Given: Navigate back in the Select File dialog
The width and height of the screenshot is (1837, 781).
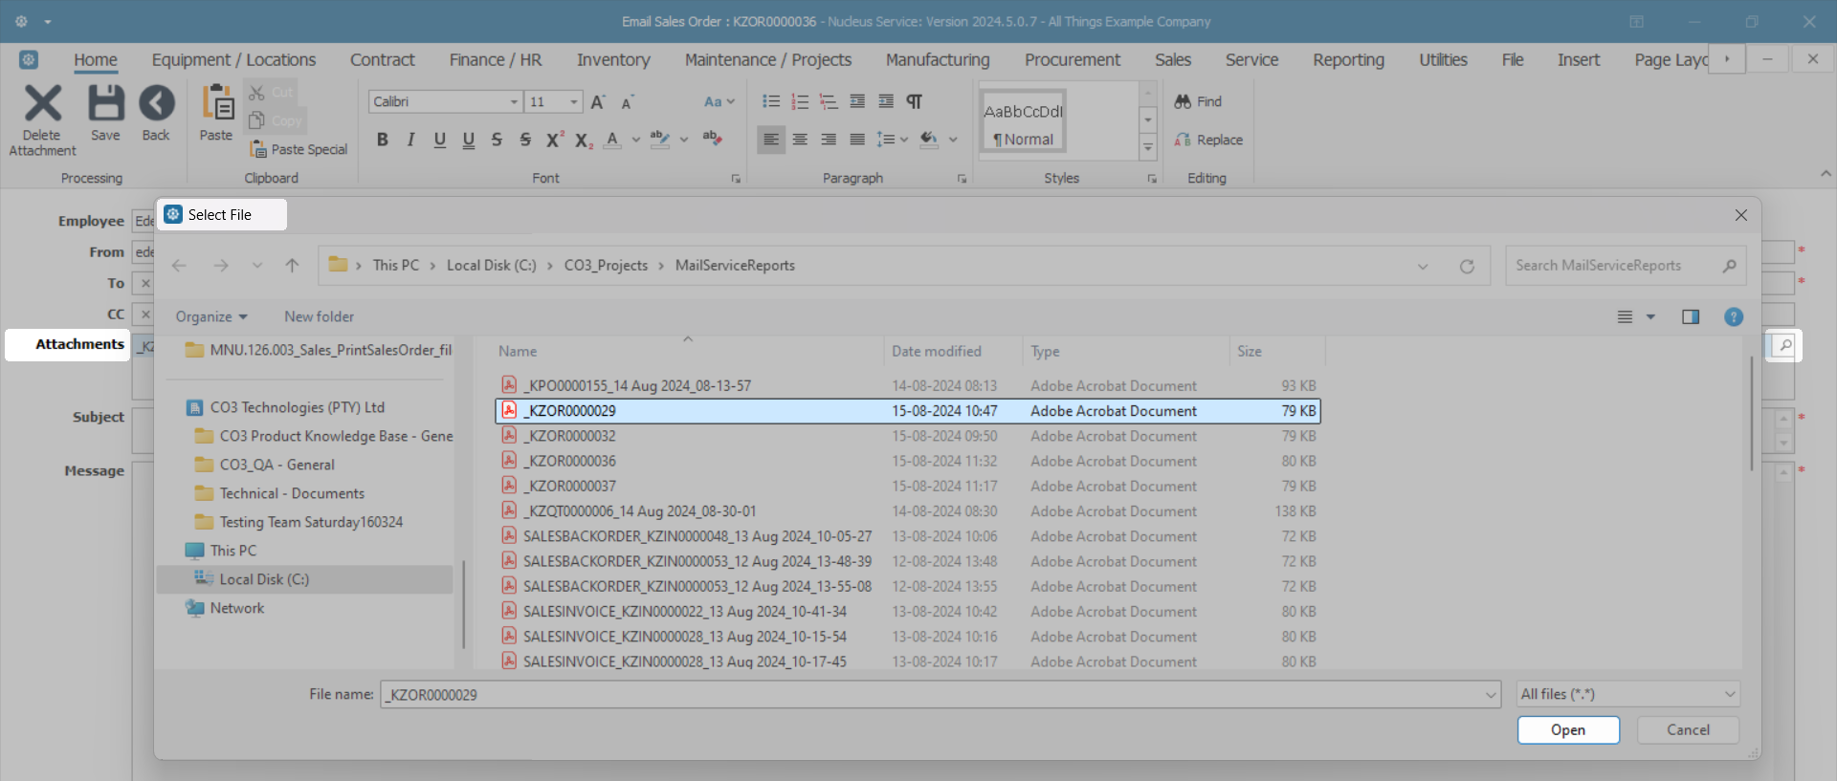Looking at the screenshot, I should tap(179, 266).
